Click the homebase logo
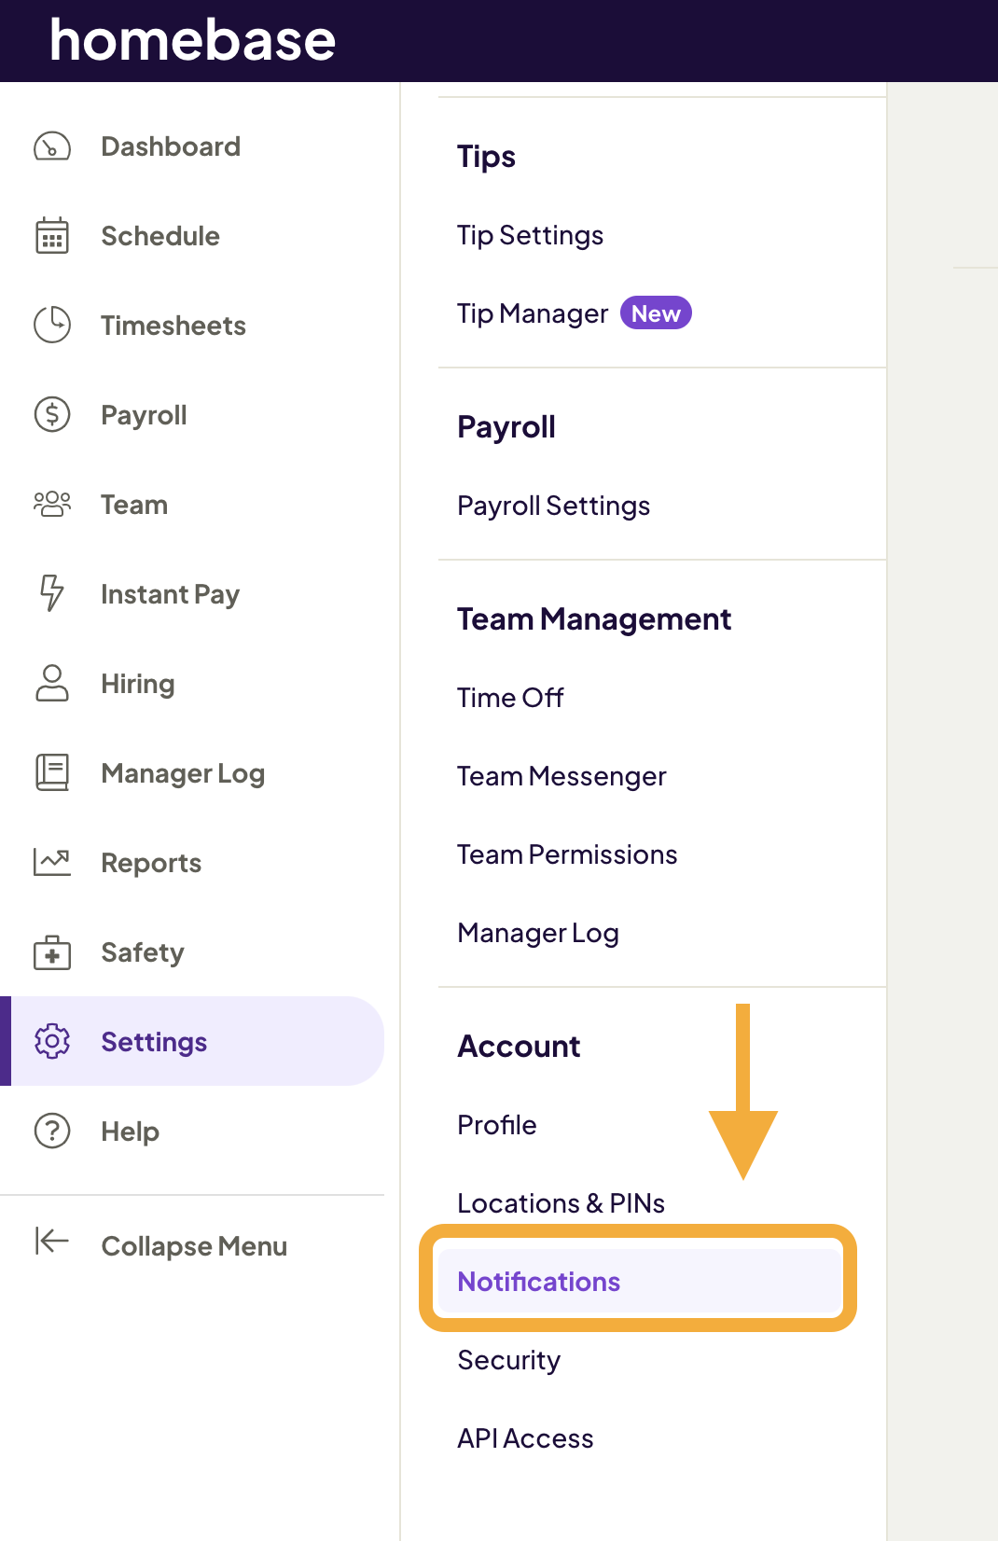This screenshot has width=998, height=1541. [x=192, y=40]
